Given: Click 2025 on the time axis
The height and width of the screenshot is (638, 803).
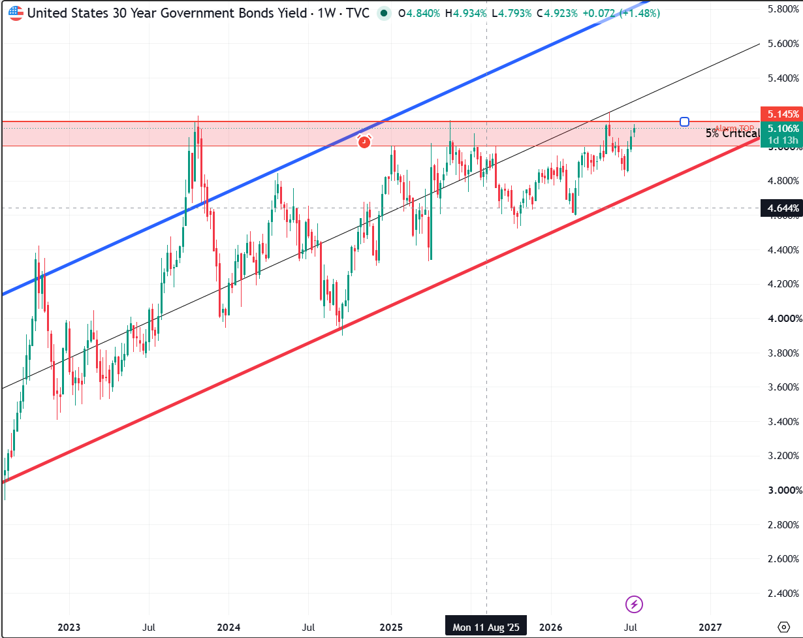Looking at the screenshot, I should tap(391, 627).
